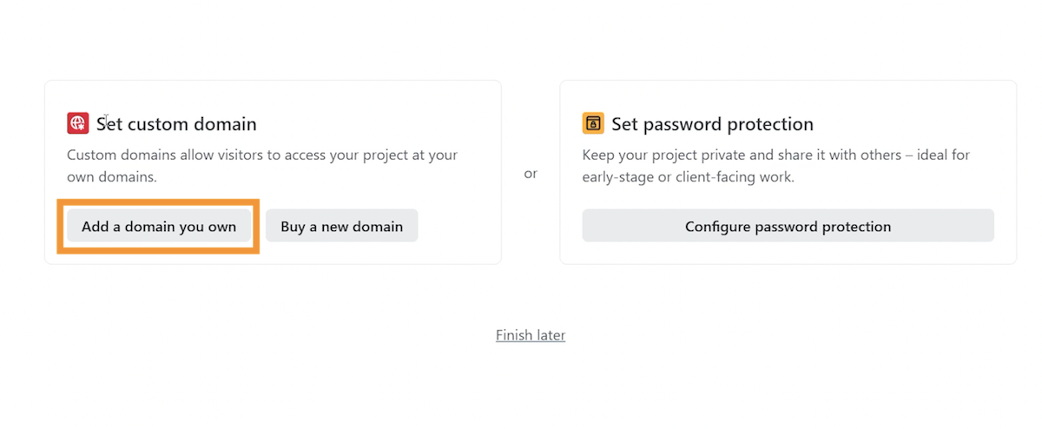Click the word "domain" in Set custom domain
This screenshot has width=1042, height=429.
pos(224,124)
